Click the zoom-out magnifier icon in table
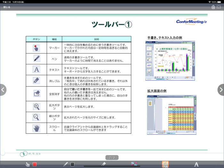This screenshot has height=168, width=224. [x=36, y=117]
